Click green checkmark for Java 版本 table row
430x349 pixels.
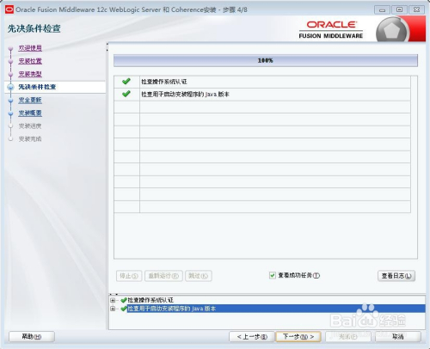(126, 94)
